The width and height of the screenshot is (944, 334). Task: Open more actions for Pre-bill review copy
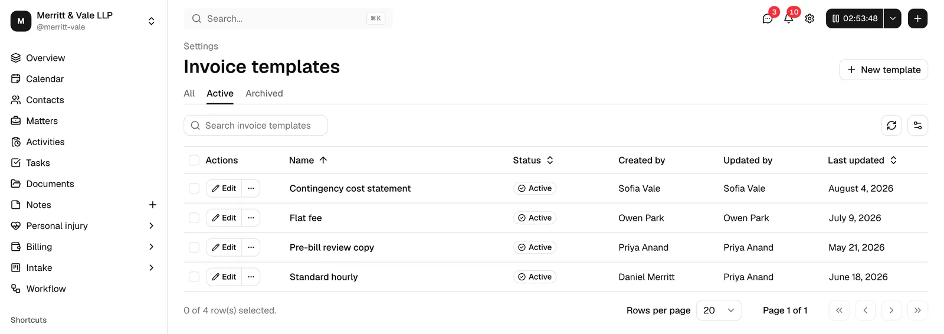(x=251, y=247)
